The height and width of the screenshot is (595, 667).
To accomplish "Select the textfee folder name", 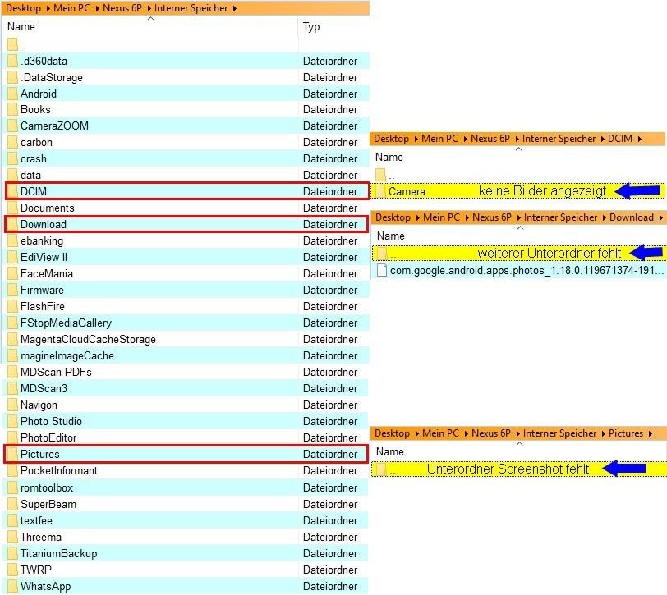I will pos(36,520).
